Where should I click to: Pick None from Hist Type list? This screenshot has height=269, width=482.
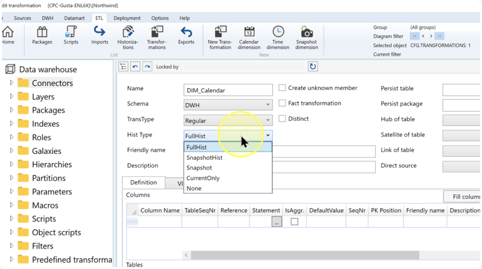(x=228, y=188)
